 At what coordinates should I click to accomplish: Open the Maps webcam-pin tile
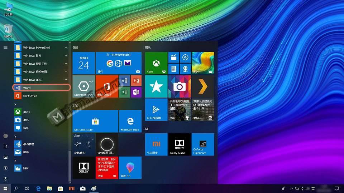click(185, 69)
